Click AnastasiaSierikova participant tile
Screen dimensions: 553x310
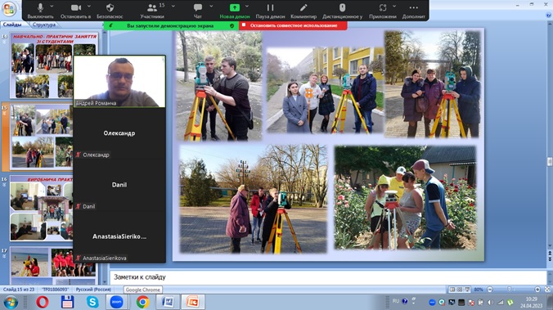click(x=119, y=236)
